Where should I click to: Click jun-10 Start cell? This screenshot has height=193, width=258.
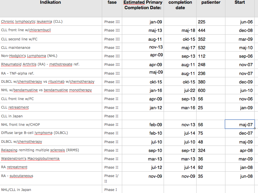click(x=240, y=90)
